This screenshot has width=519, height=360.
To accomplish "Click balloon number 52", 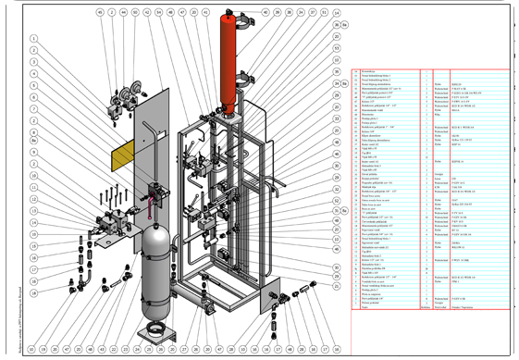I will [x=337, y=201].
